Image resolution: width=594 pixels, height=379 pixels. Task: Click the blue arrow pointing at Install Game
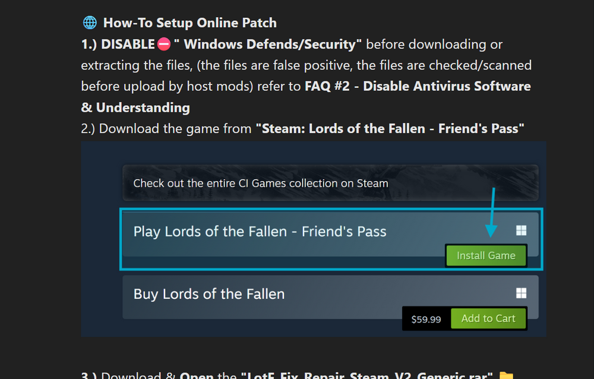tap(491, 214)
